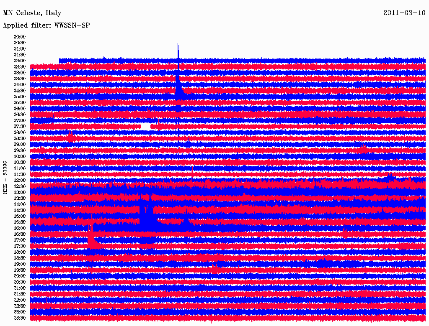Click the date label 2011-03-16
The height and width of the screenshot is (326, 429).
point(404,13)
